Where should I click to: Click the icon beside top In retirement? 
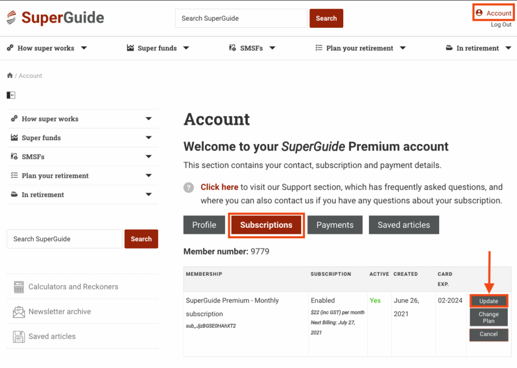coord(449,48)
